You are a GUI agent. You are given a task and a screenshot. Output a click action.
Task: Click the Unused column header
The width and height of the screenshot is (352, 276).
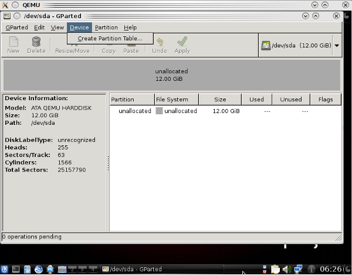click(x=291, y=99)
